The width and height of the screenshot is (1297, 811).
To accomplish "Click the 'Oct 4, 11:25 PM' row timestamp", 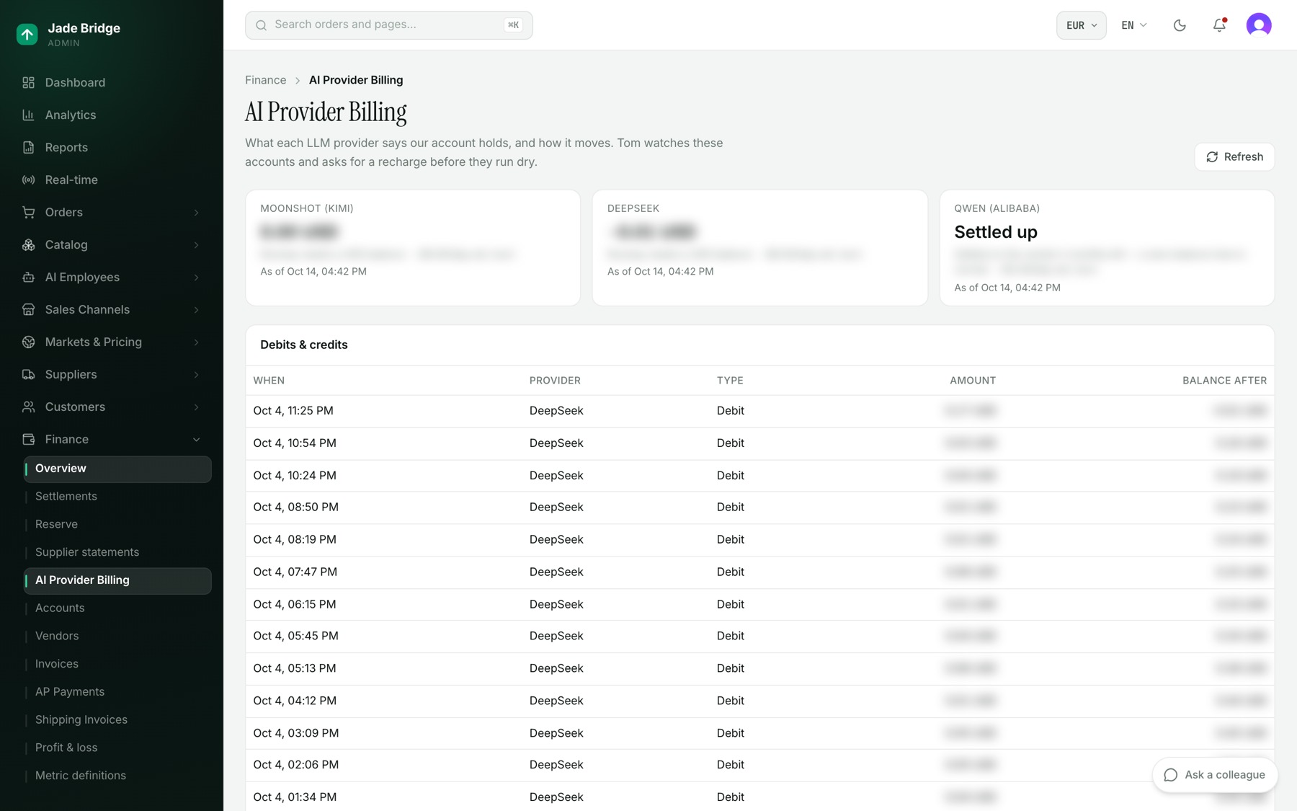I will tap(293, 411).
